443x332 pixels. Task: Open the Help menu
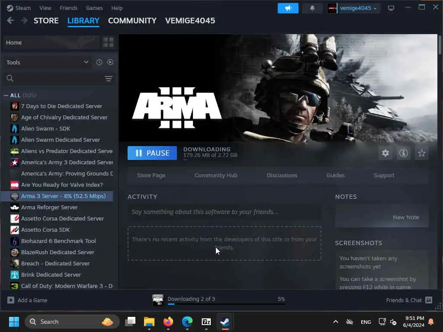pyautogui.click(x=117, y=8)
